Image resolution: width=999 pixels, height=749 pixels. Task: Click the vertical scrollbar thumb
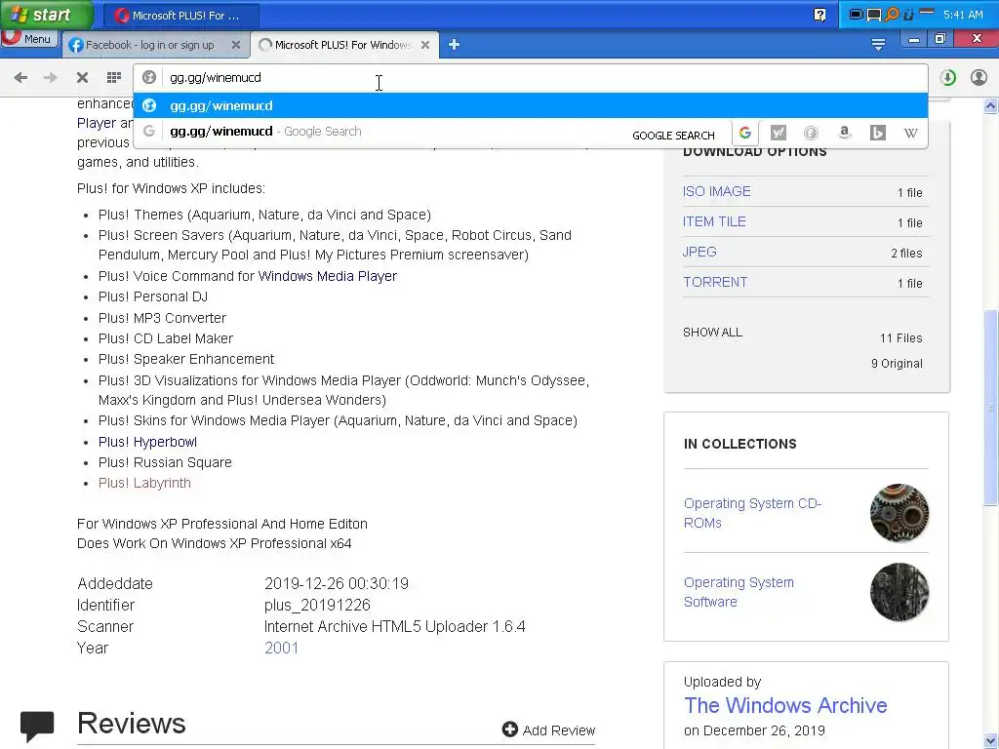click(991, 408)
